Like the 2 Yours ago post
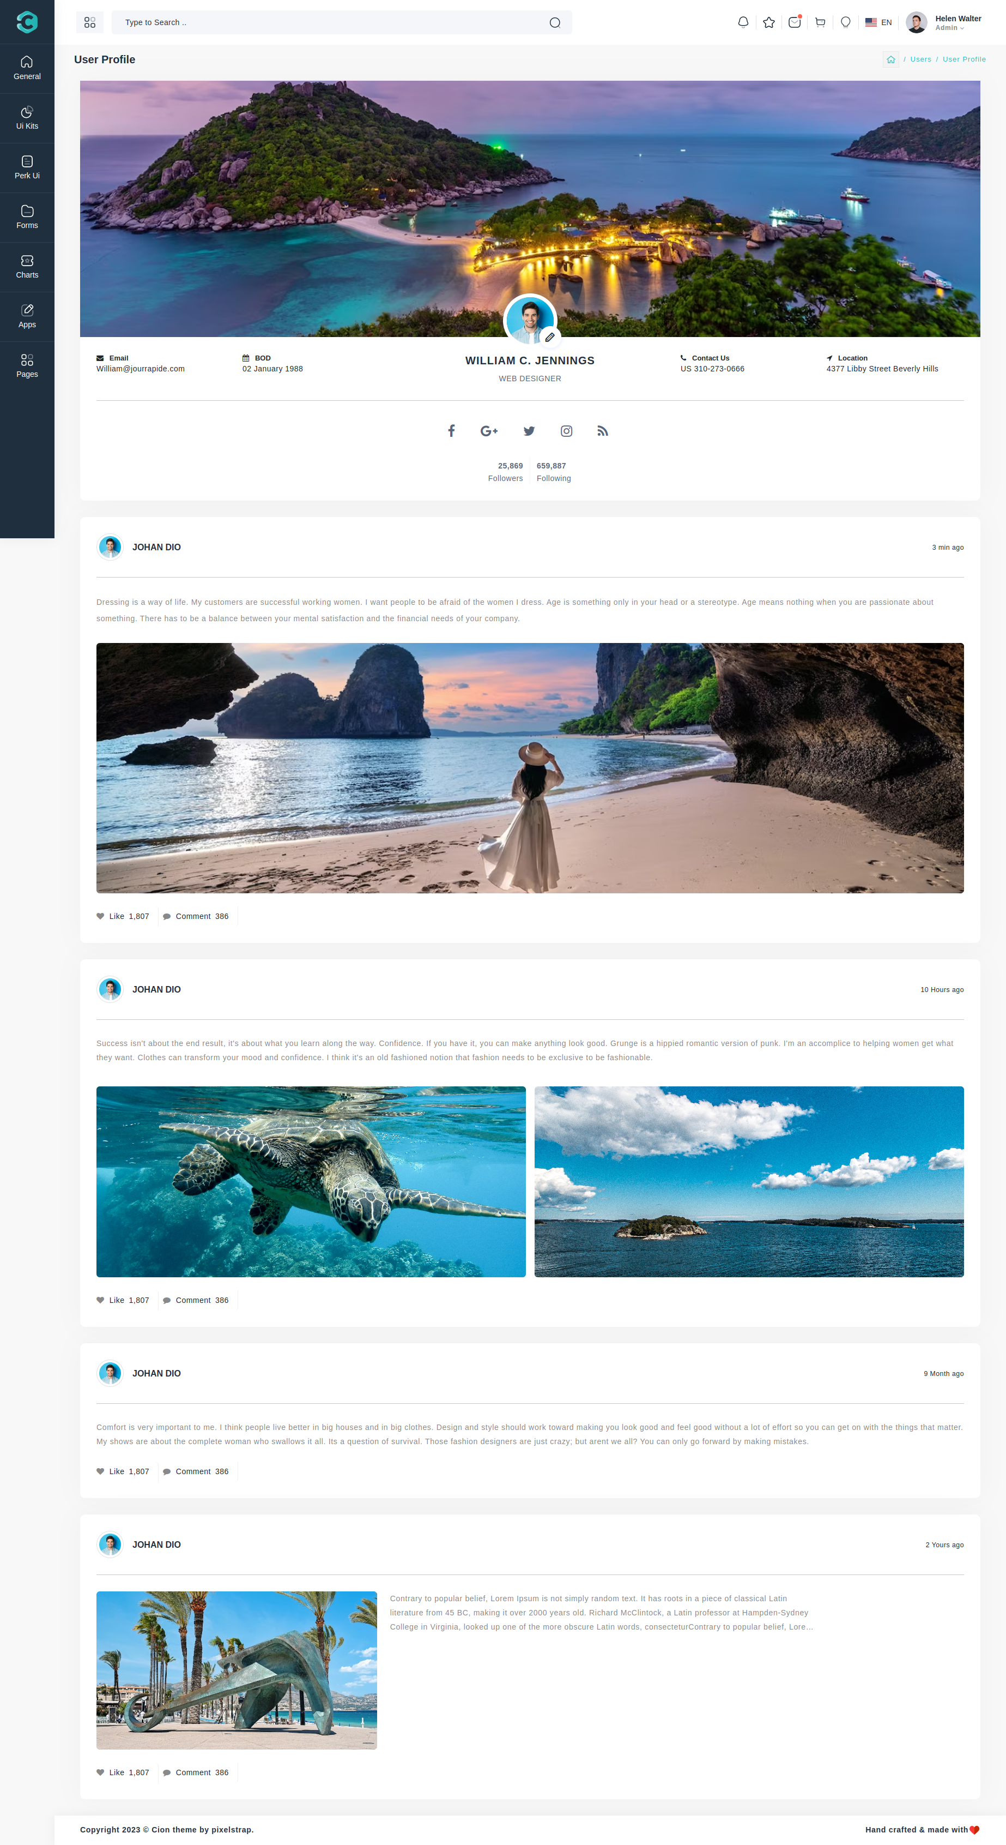 pyautogui.click(x=123, y=1772)
